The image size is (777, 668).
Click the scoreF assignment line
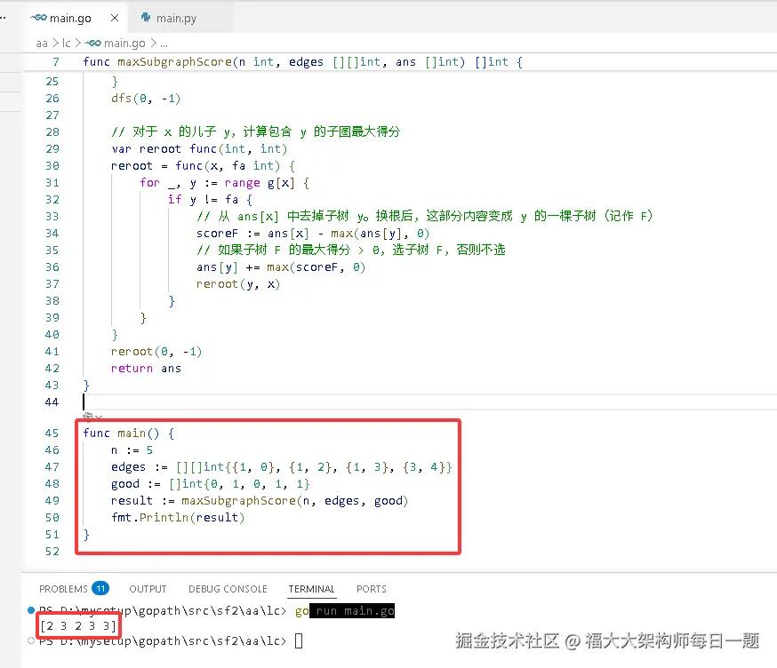pos(313,234)
